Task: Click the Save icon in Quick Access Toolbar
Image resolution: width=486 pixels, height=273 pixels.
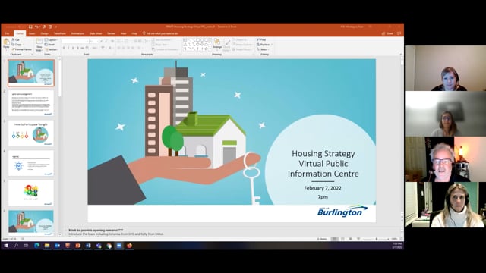Action: pyautogui.click(x=30, y=27)
